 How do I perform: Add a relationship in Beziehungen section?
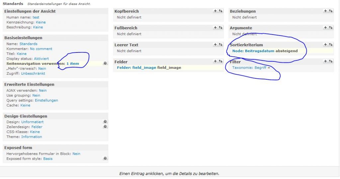click(325, 11)
